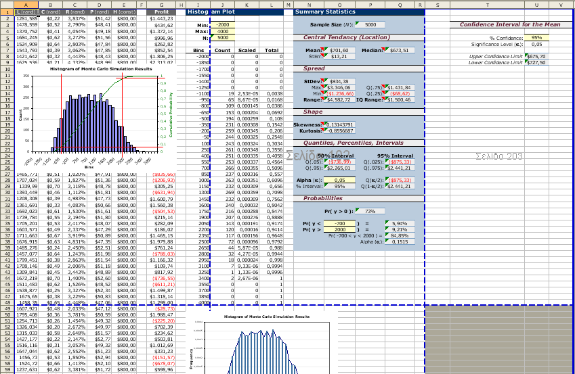This screenshot has height=374, width=575.
Task: Click the Profit column heading cell
Action: pyautogui.click(x=161, y=12)
